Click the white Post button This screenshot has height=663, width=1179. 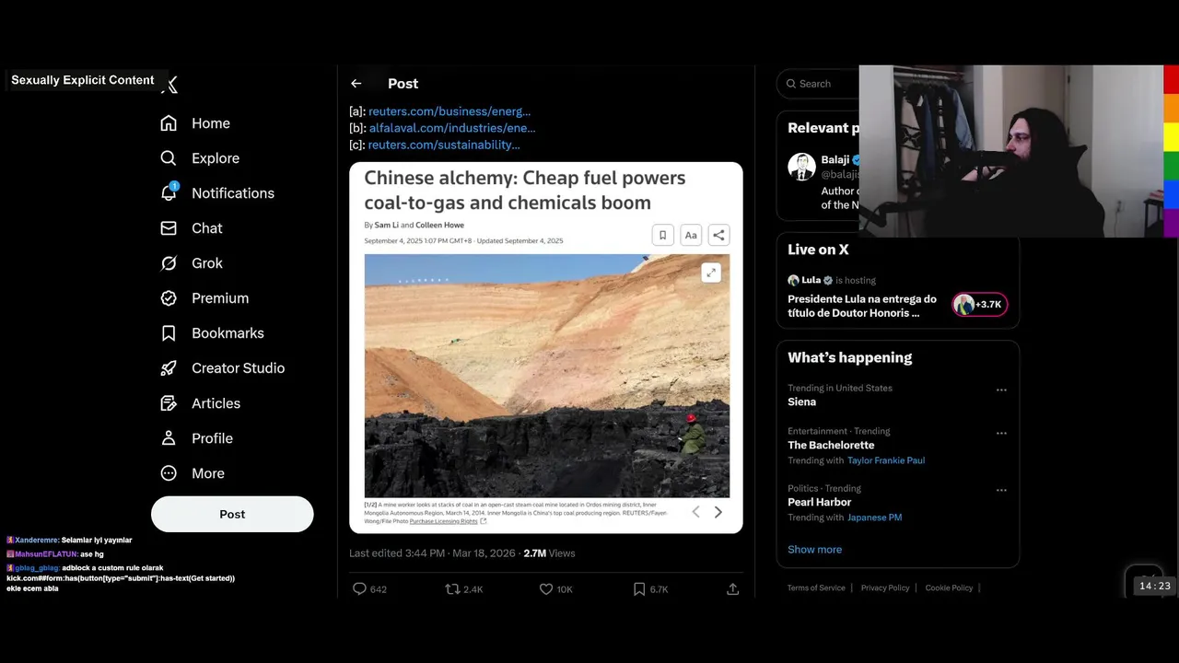pyautogui.click(x=232, y=514)
